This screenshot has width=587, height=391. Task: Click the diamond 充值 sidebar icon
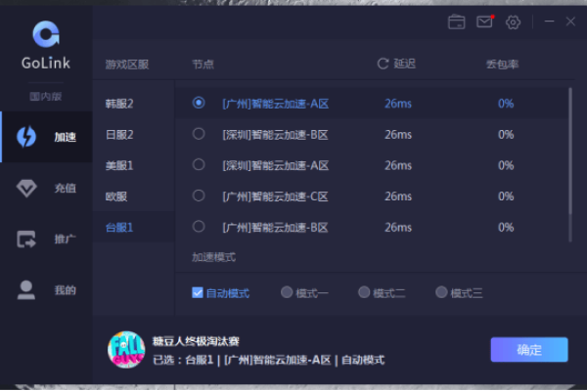(x=26, y=189)
